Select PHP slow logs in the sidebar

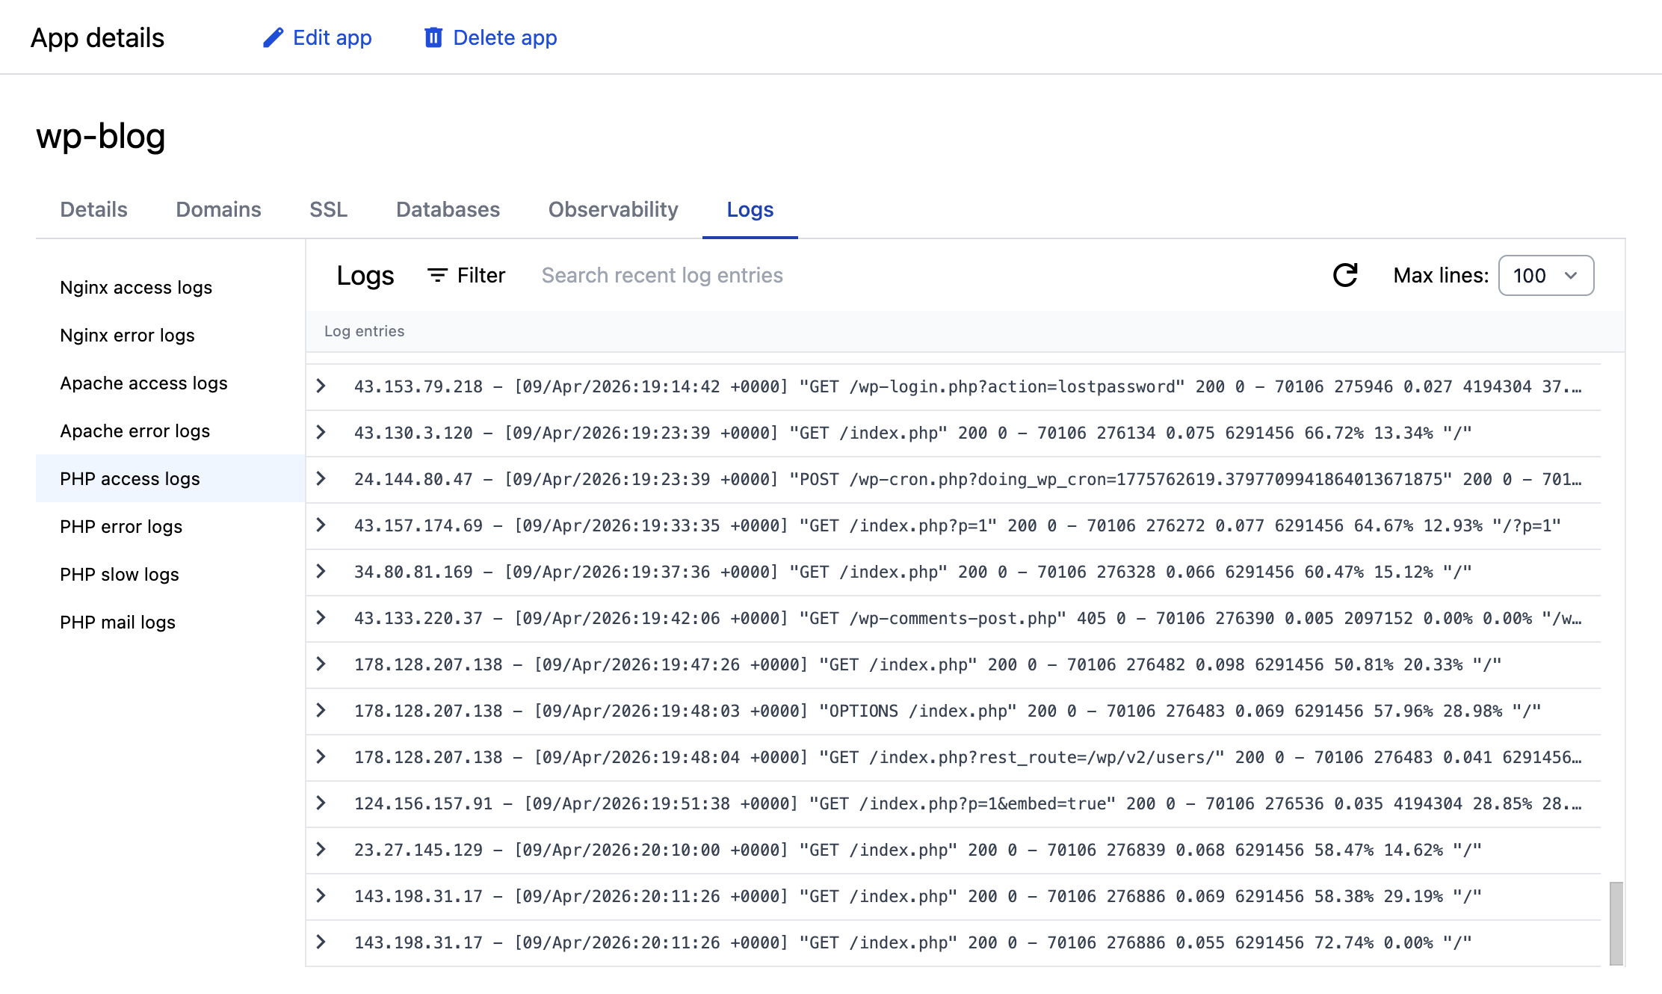120,575
